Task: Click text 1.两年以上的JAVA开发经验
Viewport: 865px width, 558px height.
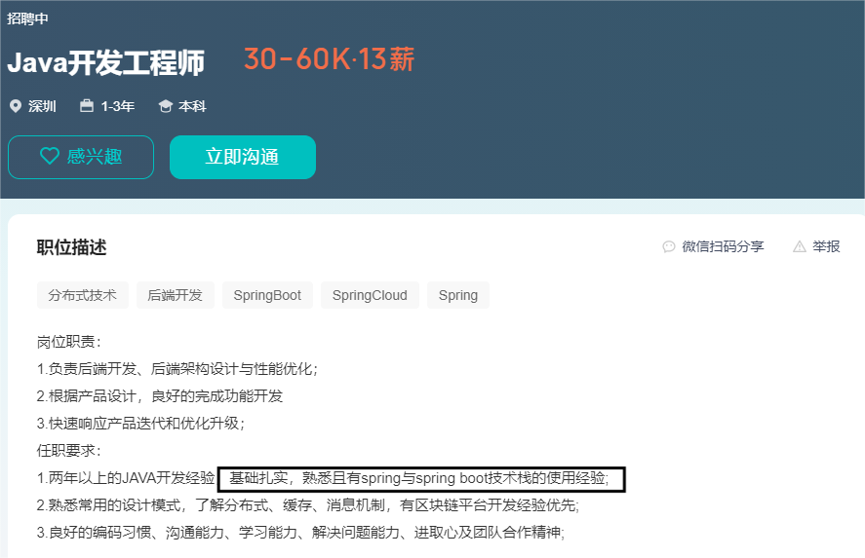Action: tap(126, 477)
